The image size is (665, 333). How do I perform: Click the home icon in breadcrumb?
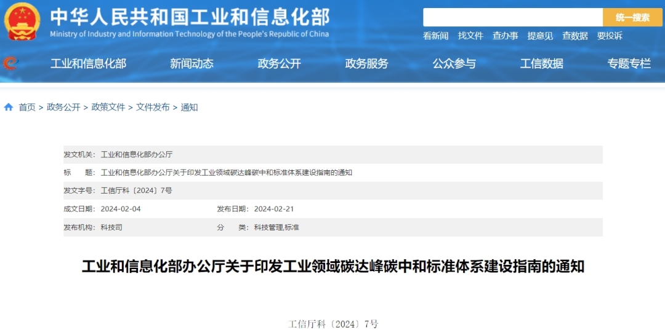tap(9, 107)
